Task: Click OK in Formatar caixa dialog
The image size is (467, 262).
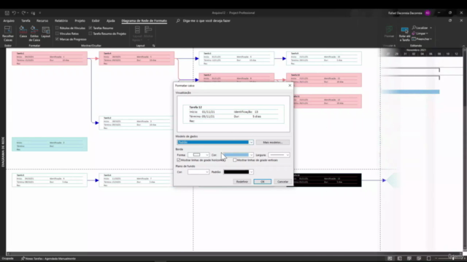Action: click(263, 181)
